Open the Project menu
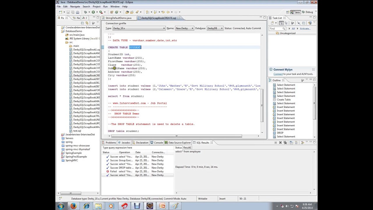 [x=96, y=6]
